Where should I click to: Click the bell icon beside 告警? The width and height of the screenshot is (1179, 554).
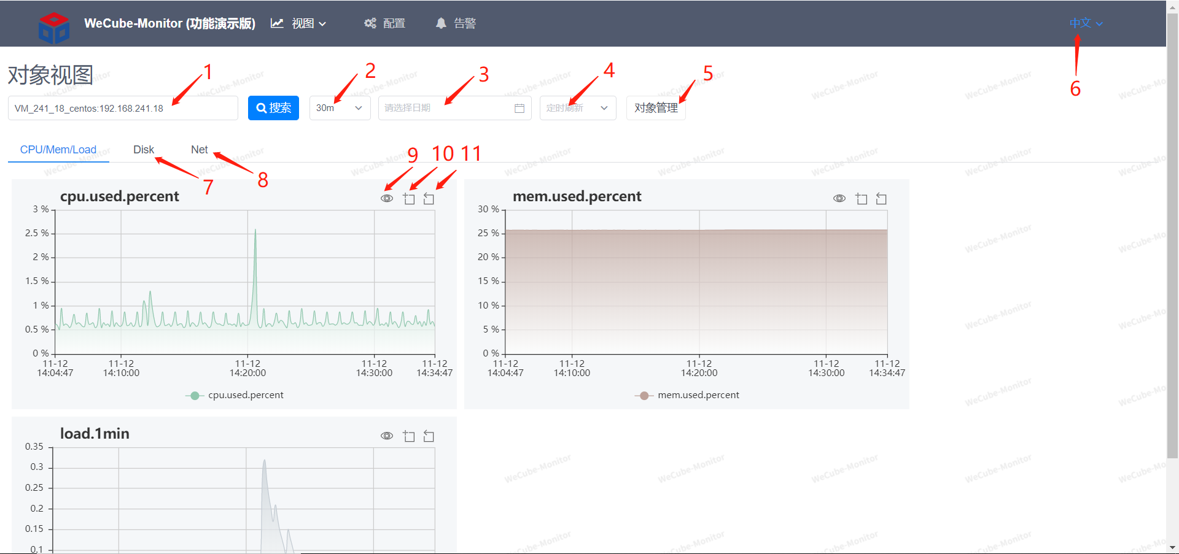click(441, 23)
